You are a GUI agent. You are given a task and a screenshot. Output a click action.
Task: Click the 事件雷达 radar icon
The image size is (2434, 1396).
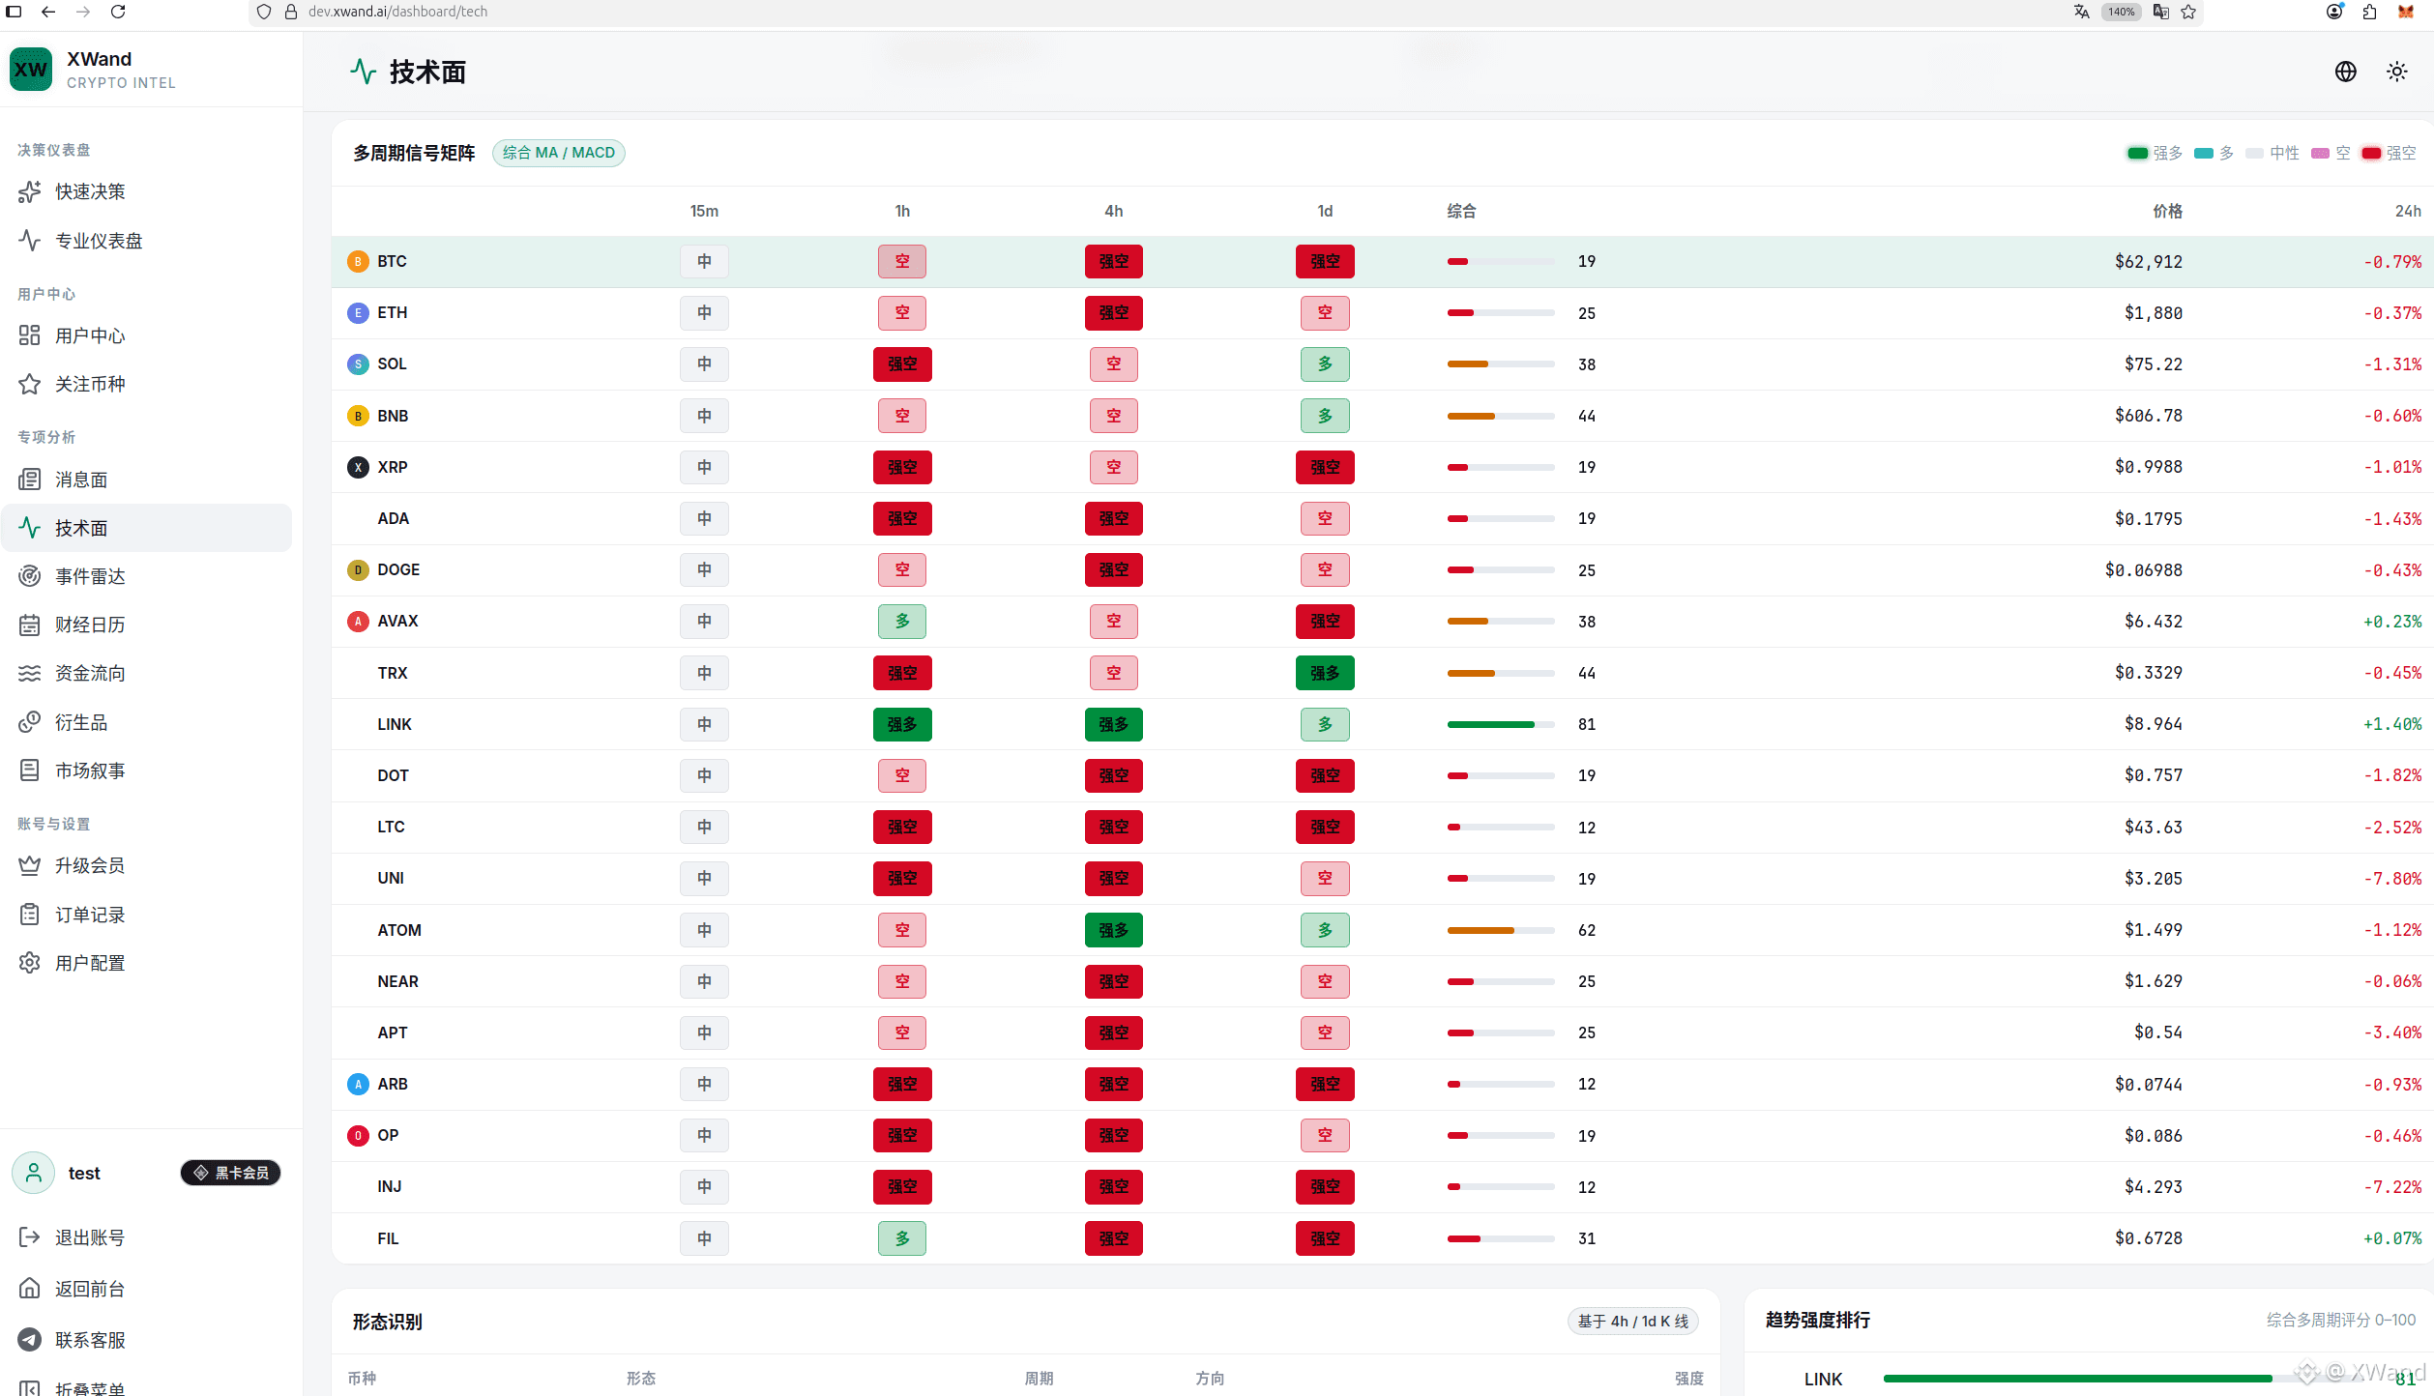click(x=30, y=576)
